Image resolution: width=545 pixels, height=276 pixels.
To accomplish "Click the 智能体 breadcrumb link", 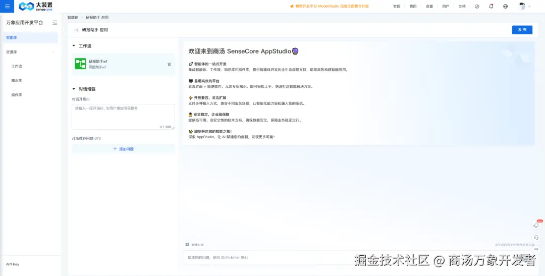I will pyautogui.click(x=73, y=17).
